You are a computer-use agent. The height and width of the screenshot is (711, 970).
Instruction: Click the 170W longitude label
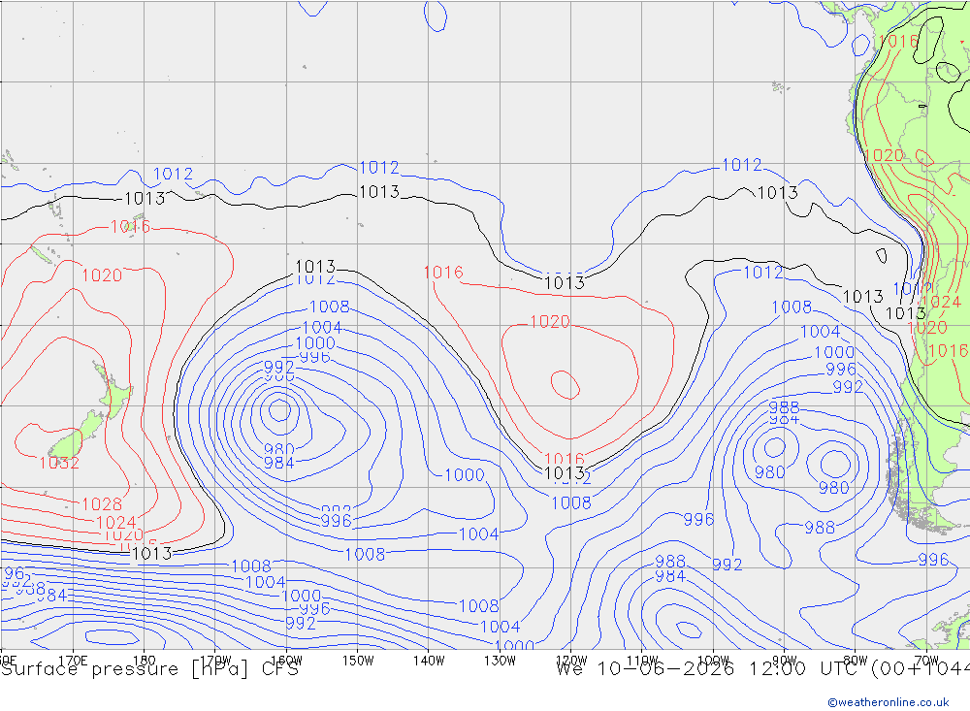tap(215, 661)
